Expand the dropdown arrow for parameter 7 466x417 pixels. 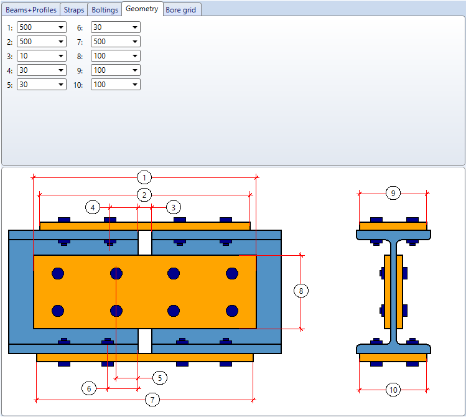click(134, 42)
